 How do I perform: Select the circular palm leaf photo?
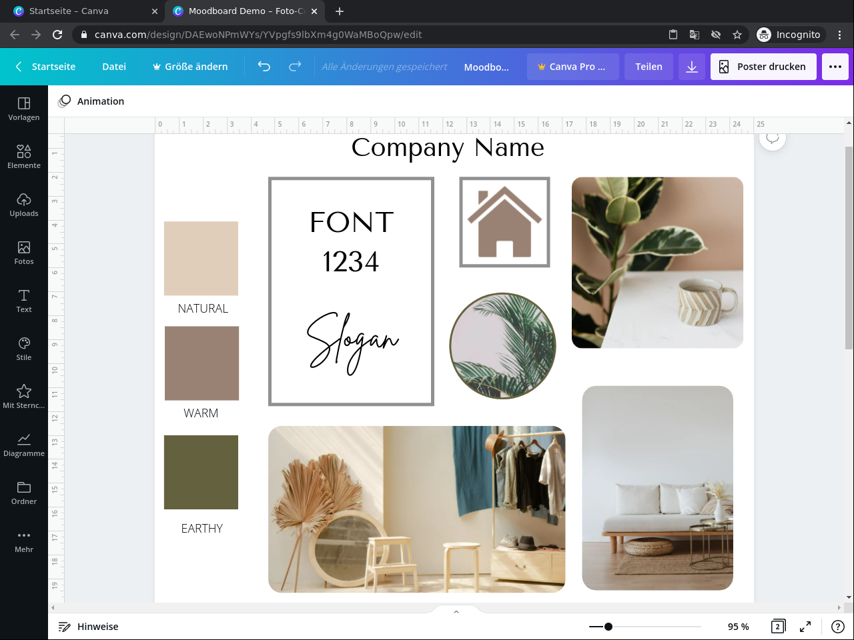[x=503, y=346]
